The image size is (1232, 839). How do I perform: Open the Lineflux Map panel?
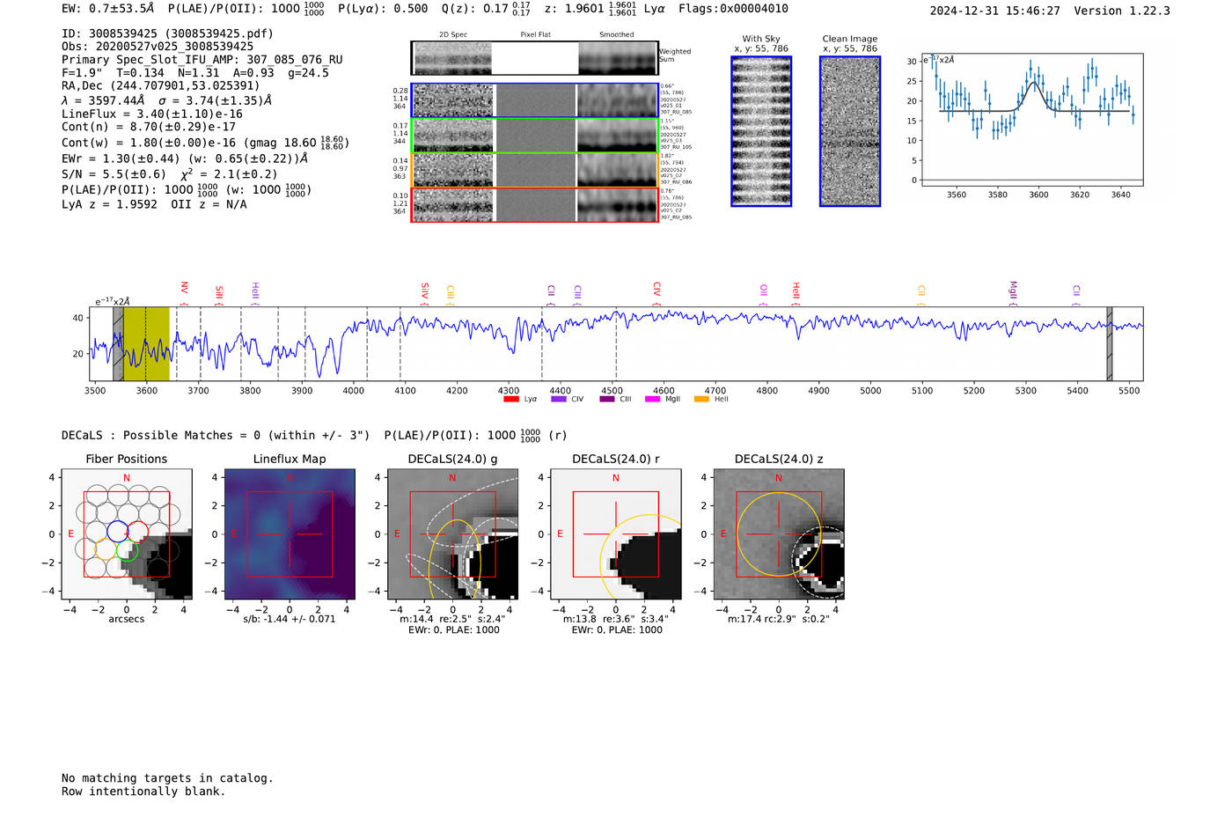coord(290,534)
